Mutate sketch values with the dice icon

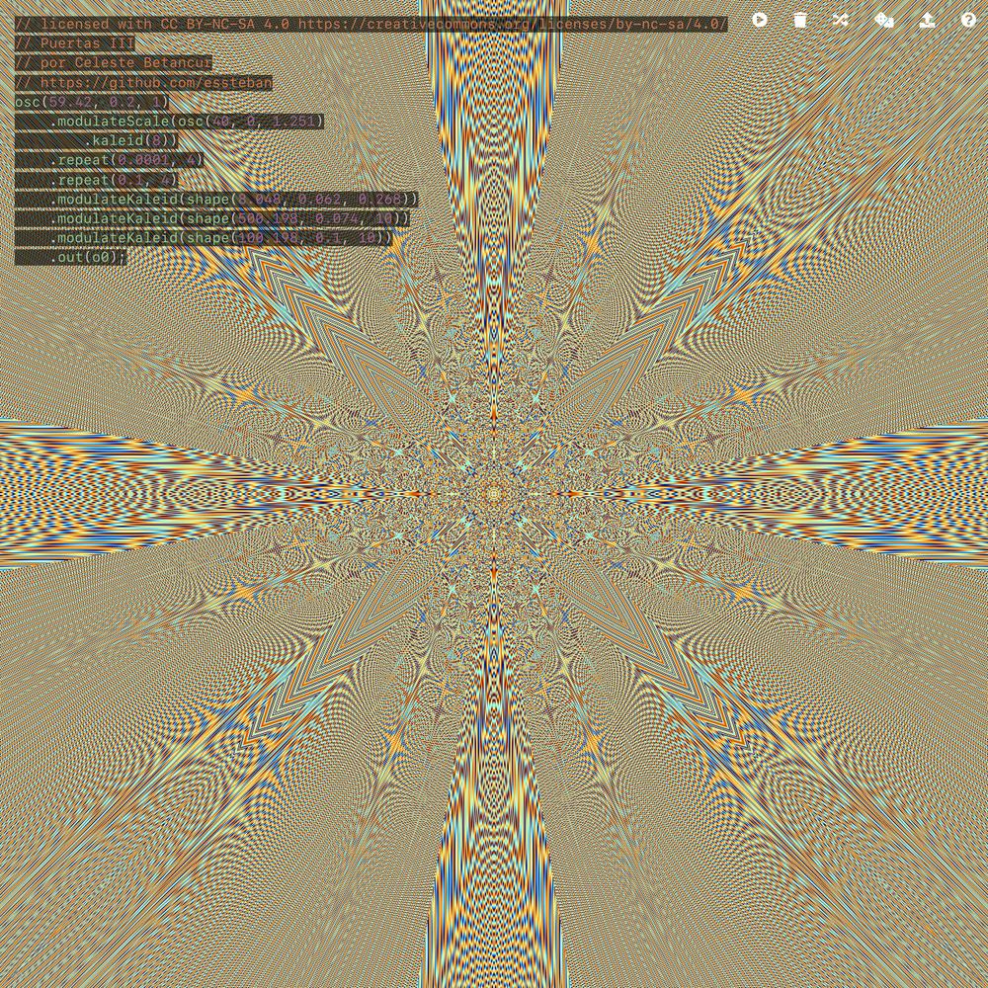click(x=884, y=20)
